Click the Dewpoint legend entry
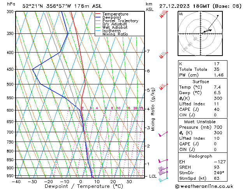 [108, 17]
